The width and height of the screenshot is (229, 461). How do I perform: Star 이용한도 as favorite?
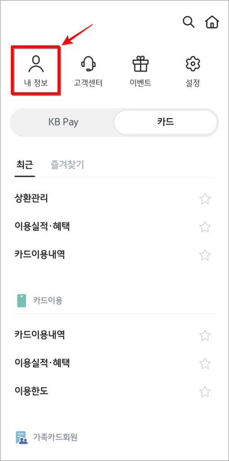pyautogui.click(x=205, y=392)
